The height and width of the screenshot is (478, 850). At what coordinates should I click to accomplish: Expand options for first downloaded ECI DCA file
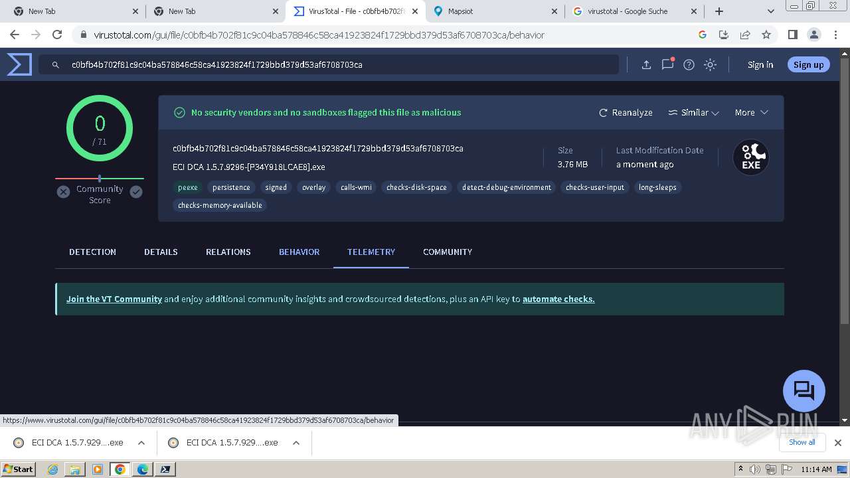pos(141,443)
